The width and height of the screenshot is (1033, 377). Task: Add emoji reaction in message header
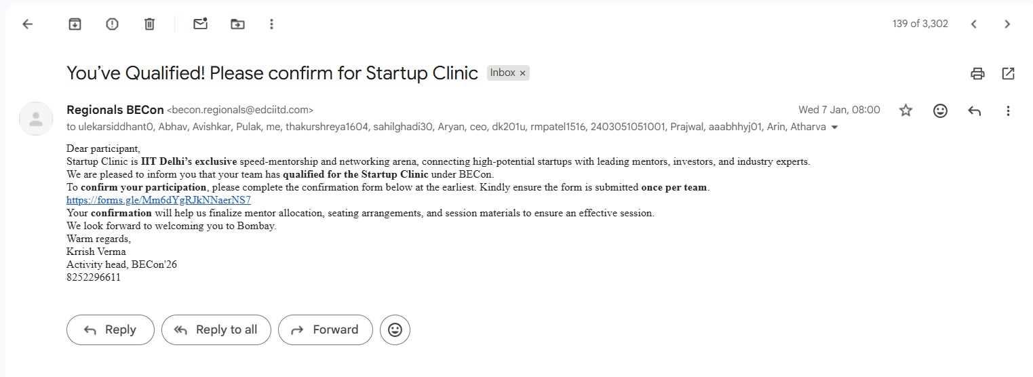tap(940, 111)
